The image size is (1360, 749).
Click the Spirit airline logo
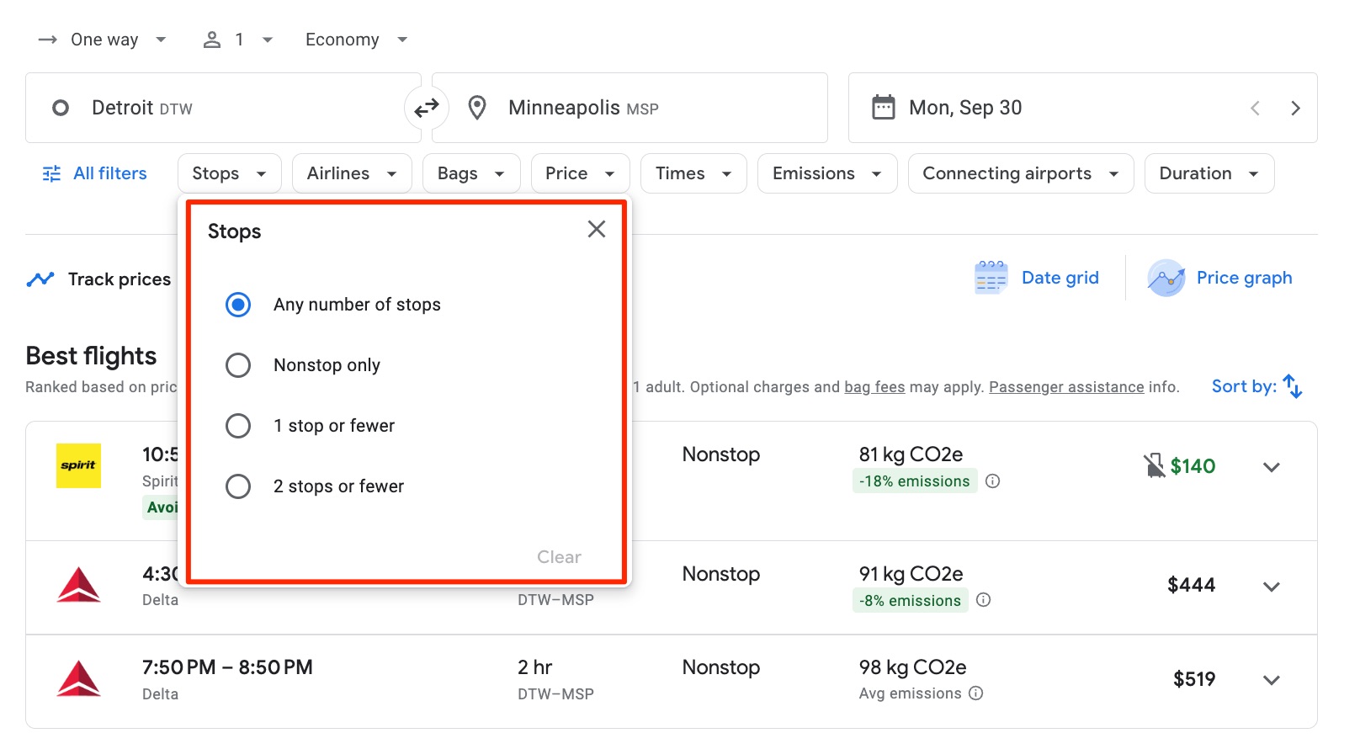click(x=78, y=465)
